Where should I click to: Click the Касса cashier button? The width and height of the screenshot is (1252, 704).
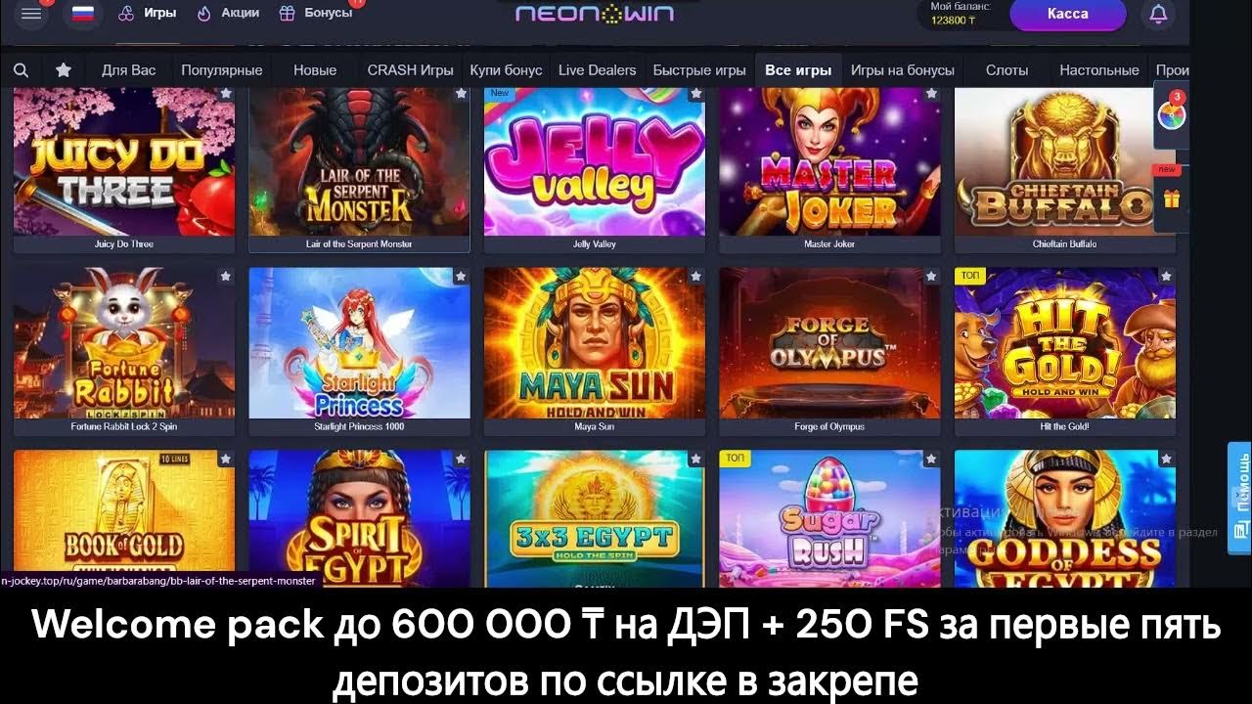(x=1067, y=14)
